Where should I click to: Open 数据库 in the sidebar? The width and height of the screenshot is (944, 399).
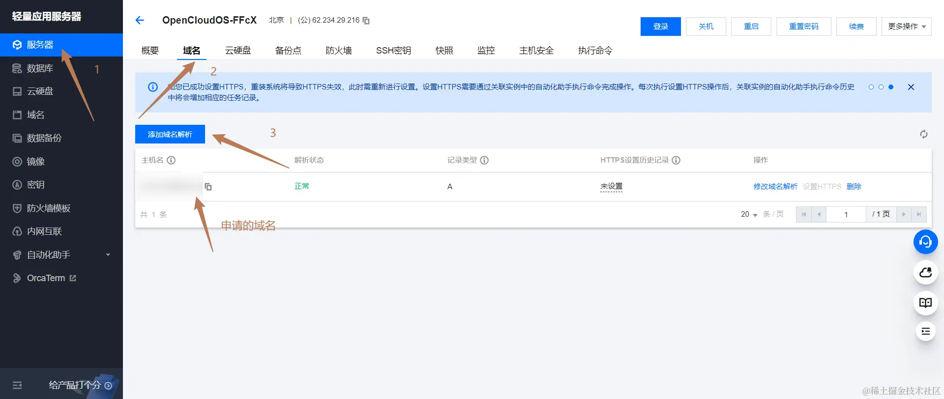61,68
